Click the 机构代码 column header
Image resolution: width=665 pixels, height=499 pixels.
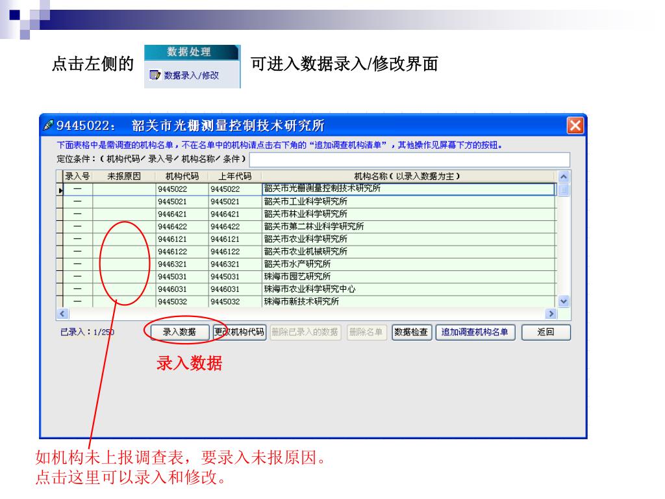[182, 176]
